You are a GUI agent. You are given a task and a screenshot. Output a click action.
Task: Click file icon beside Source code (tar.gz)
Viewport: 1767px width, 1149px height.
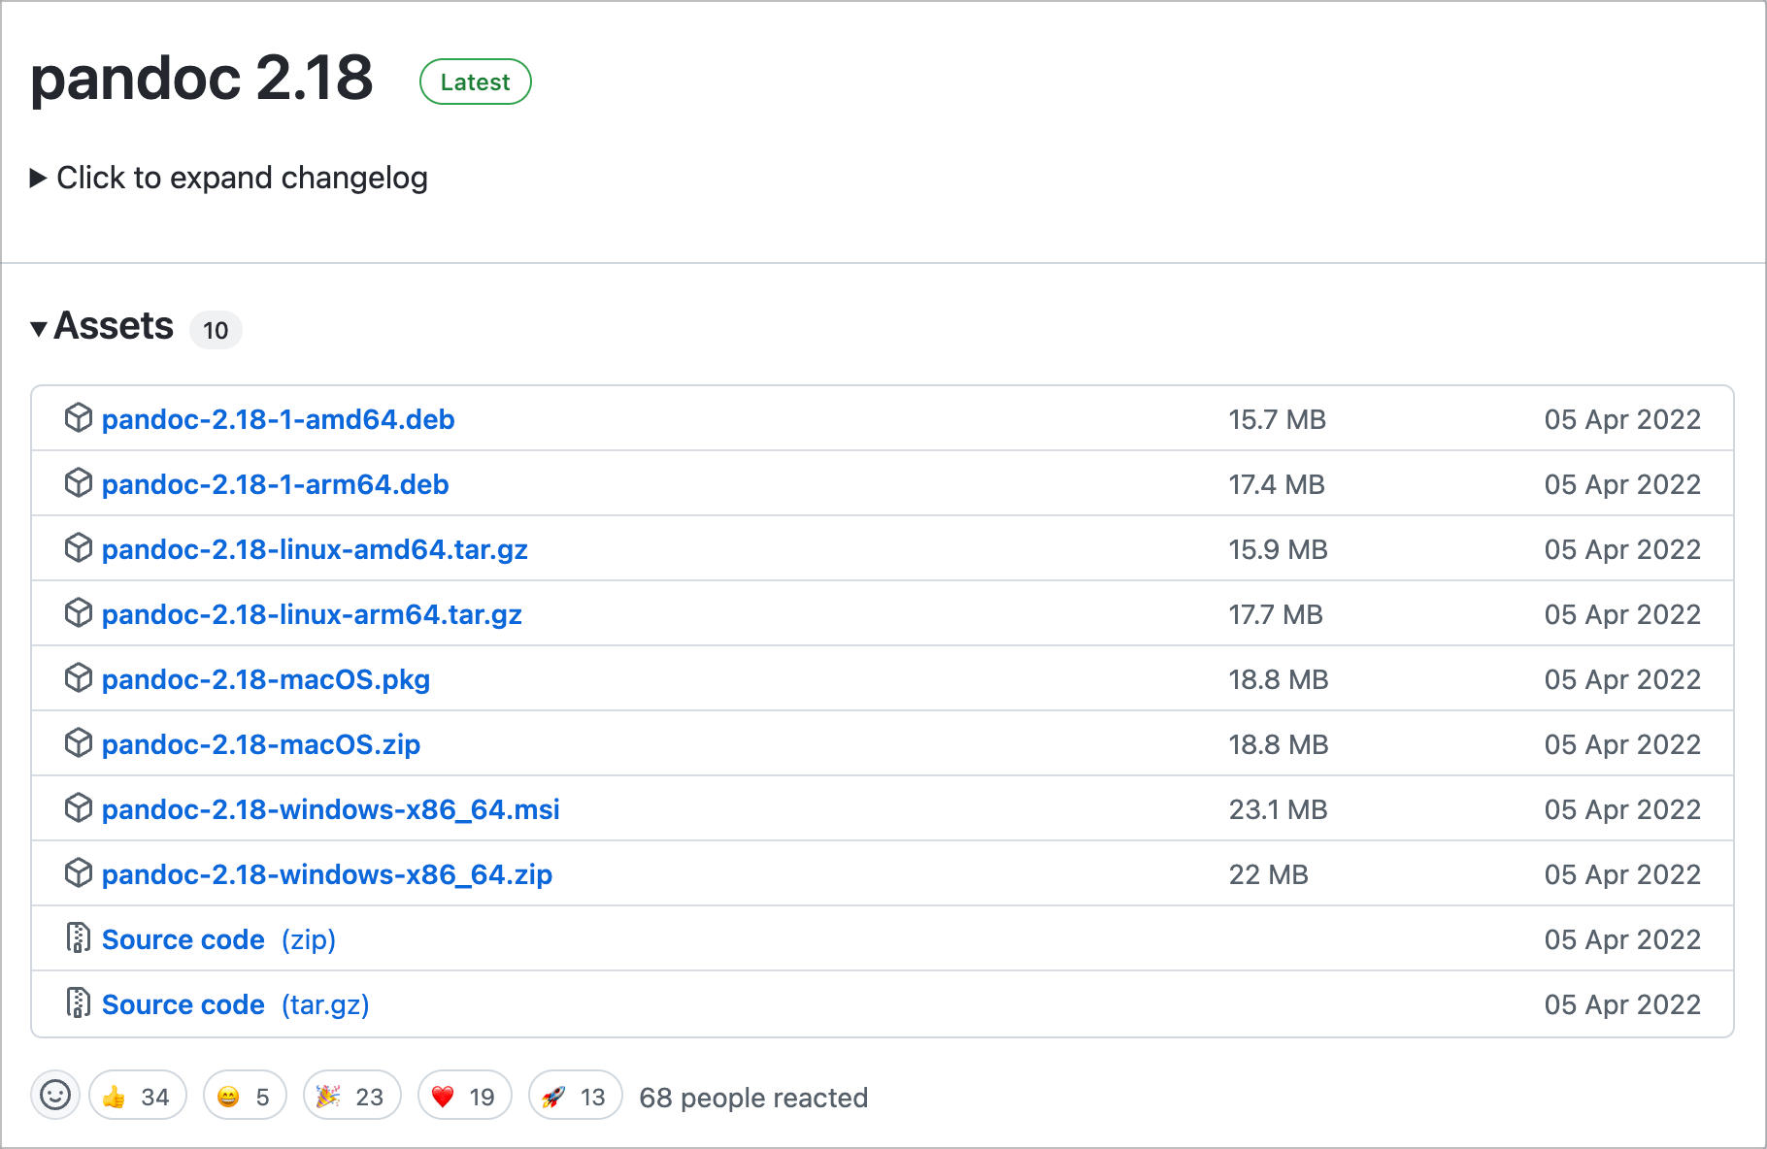point(78,1002)
